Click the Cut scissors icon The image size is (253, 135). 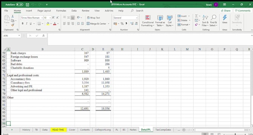[x=13, y=16]
